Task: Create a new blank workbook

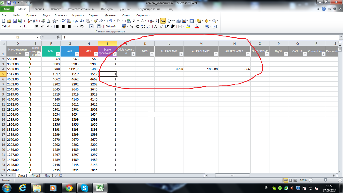Action: pos(4,21)
